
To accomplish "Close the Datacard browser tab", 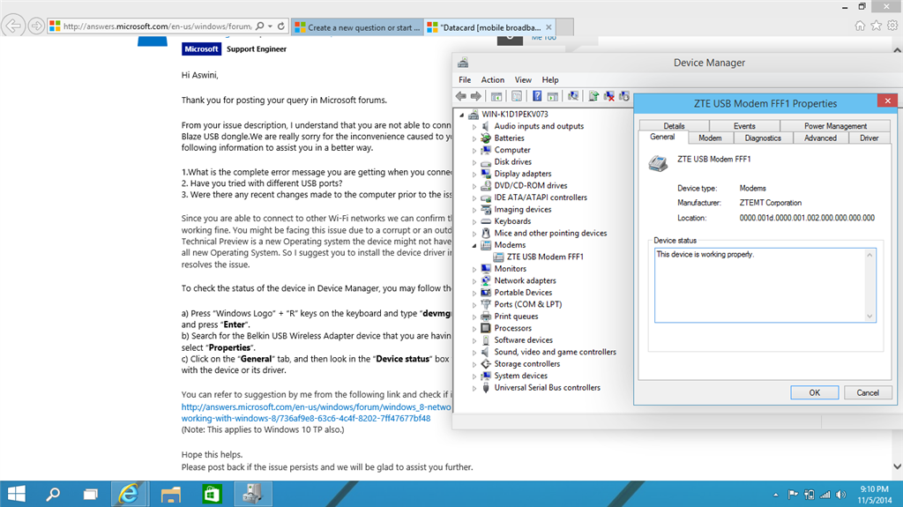I will (x=549, y=27).
